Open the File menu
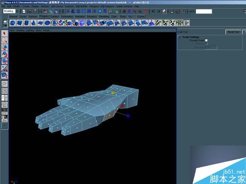The height and width of the screenshot is (184, 246). point(3,6)
